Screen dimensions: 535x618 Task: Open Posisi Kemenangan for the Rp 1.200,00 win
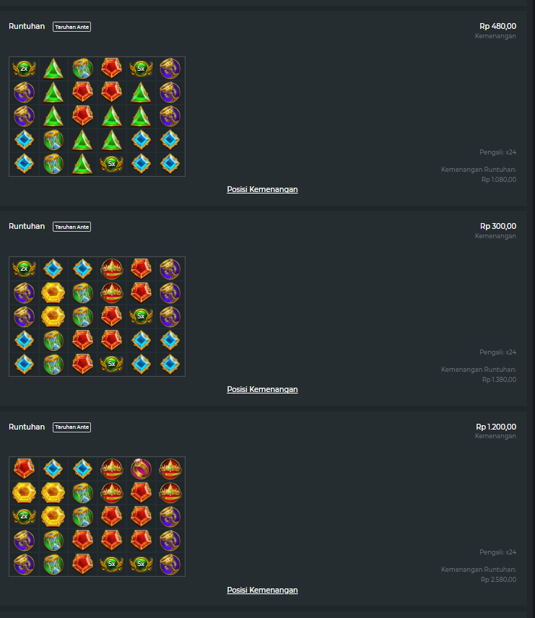tap(262, 590)
